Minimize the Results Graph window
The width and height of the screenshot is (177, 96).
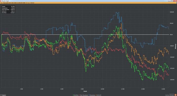[x=169, y=1]
